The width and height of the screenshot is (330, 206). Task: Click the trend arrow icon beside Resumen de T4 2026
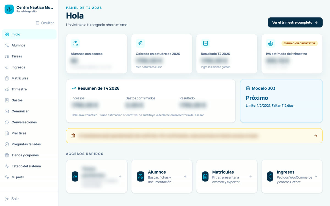pos(74,88)
